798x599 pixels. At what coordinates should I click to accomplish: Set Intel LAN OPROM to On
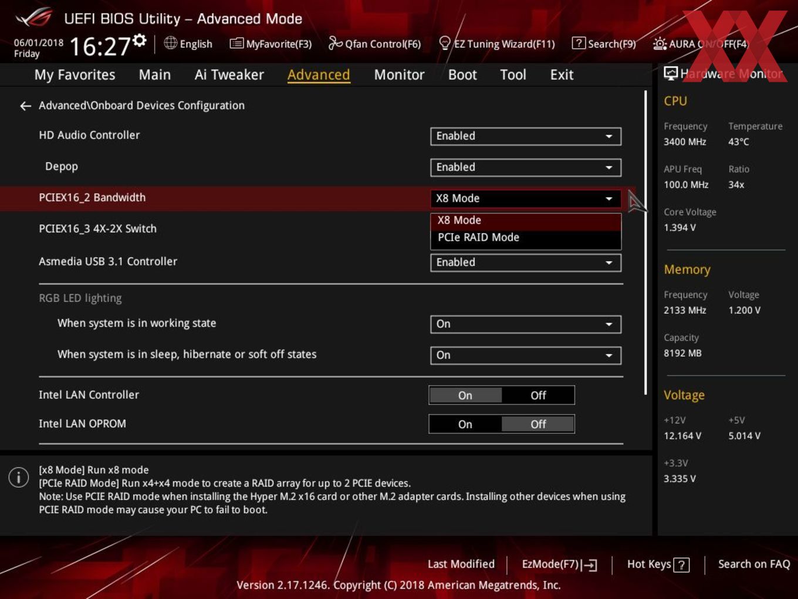point(465,425)
